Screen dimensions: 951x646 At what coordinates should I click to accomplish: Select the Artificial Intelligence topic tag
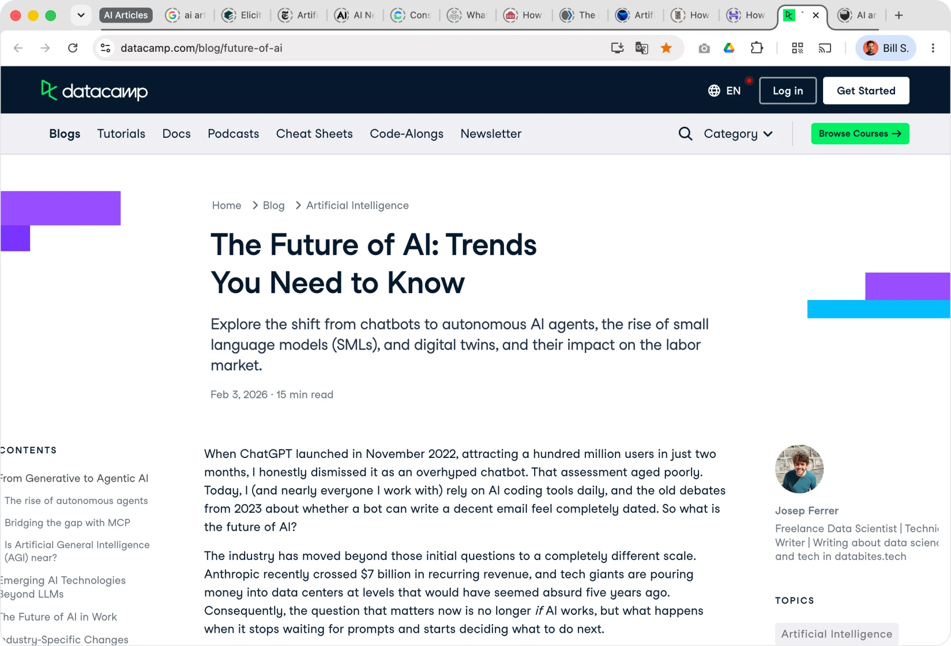[x=837, y=634]
